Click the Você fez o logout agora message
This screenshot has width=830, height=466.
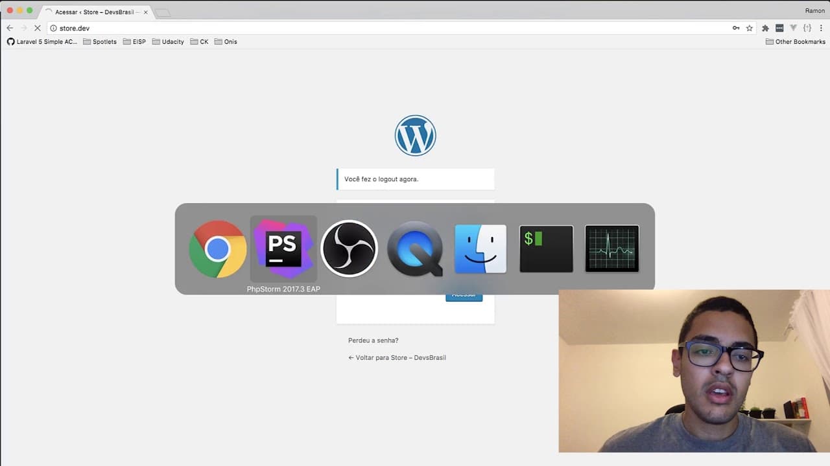point(415,179)
